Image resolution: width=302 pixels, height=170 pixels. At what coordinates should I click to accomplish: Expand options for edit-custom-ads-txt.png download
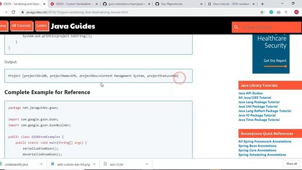coord(94,164)
